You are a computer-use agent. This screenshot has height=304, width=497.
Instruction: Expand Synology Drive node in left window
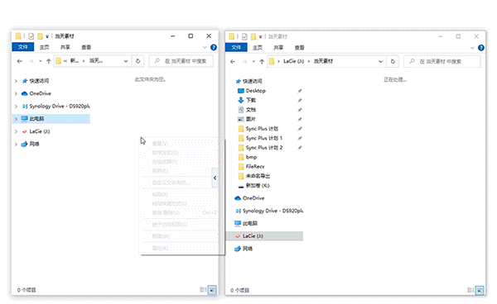16,107
